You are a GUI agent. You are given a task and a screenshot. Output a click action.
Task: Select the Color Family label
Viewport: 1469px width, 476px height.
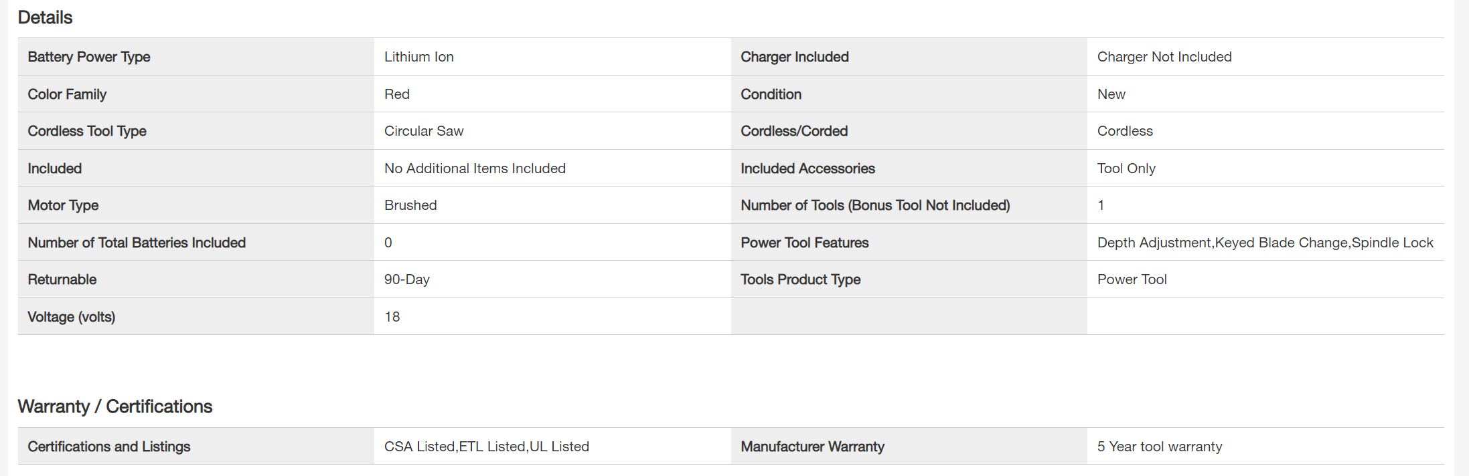point(67,94)
